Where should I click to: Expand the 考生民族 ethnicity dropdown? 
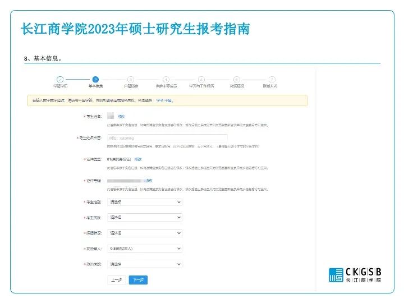tap(145, 218)
